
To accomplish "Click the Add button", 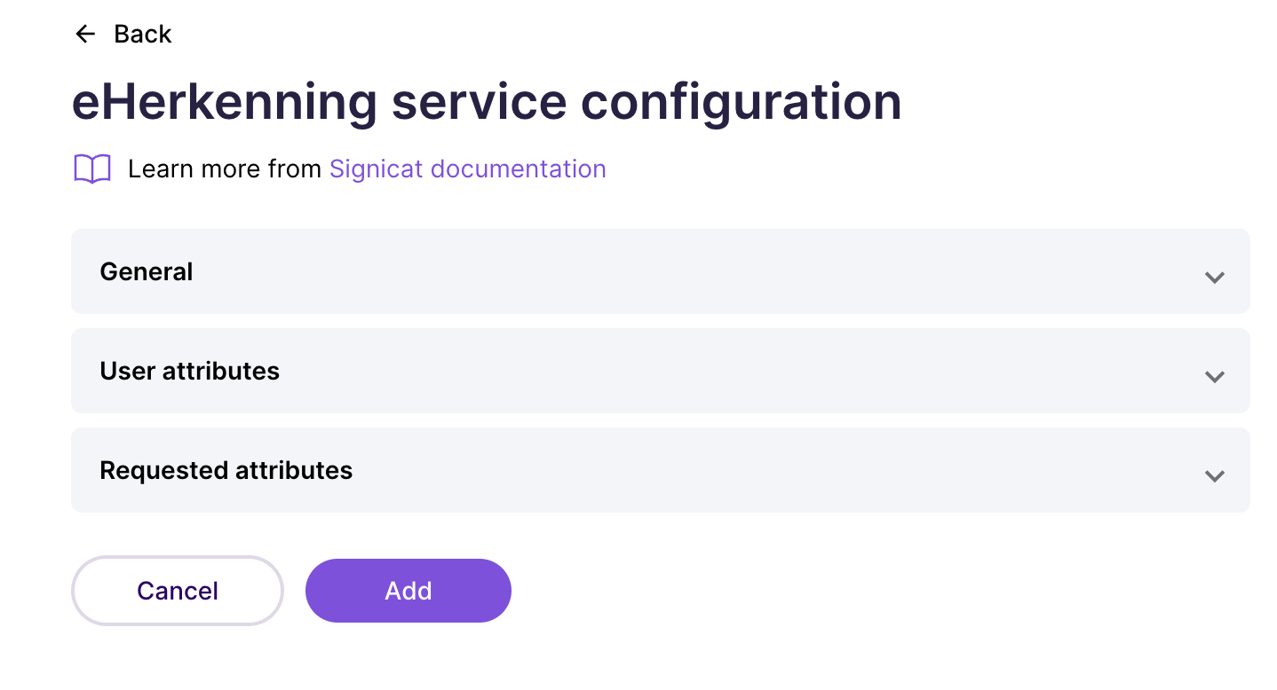I will coord(408,590).
